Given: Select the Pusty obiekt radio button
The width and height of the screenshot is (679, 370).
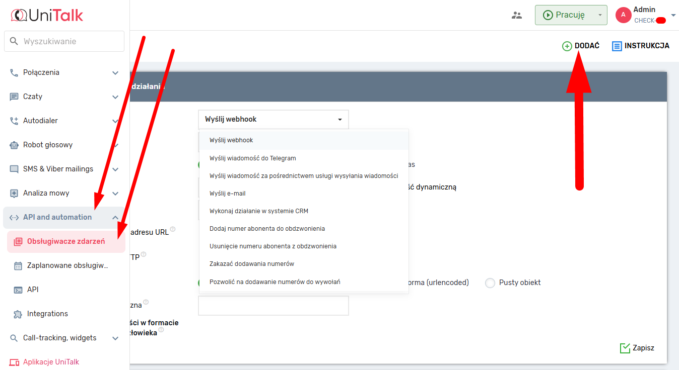Looking at the screenshot, I should (x=490, y=283).
